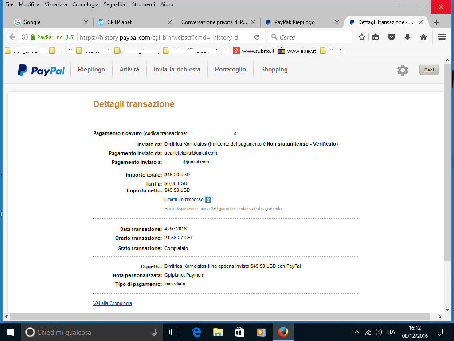This screenshot has width=454, height=341.
Task: Close the Google tab
Action: [86, 22]
